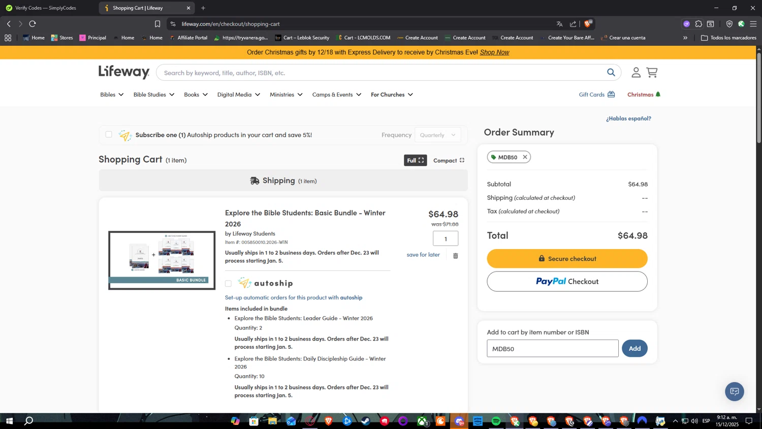Viewport: 762px width, 429px height.
Task: Open the Affiliate Portal bookmark
Action: (x=188, y=38)
